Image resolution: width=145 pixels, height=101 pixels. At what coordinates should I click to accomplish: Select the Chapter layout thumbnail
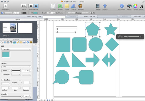tap(9, 28)
